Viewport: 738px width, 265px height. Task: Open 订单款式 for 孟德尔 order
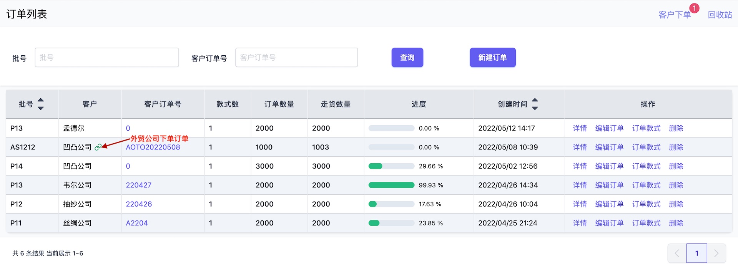647,128
